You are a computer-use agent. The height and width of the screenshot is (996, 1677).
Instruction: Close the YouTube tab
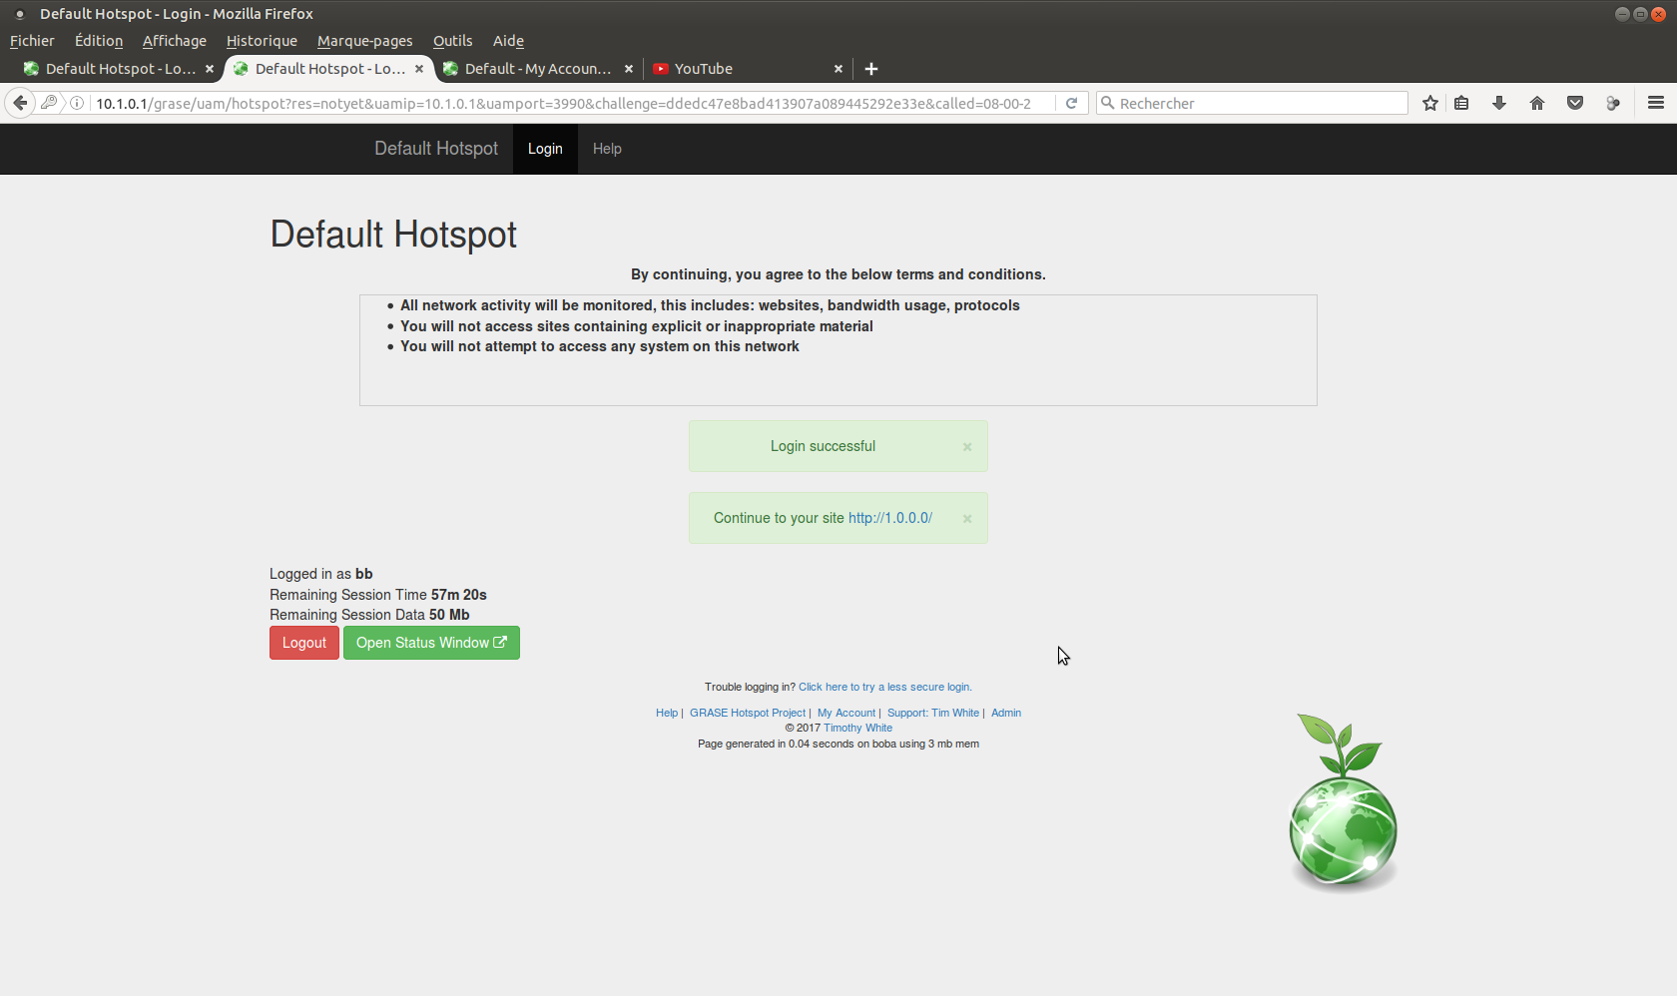coord(838,69)
